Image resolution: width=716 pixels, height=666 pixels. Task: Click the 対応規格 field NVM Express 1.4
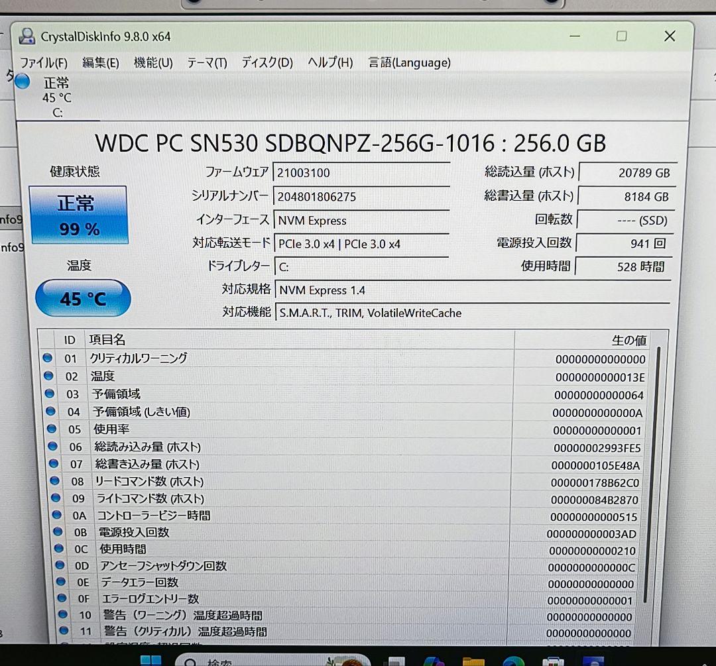pyautogui.click(x=473, y=290)
